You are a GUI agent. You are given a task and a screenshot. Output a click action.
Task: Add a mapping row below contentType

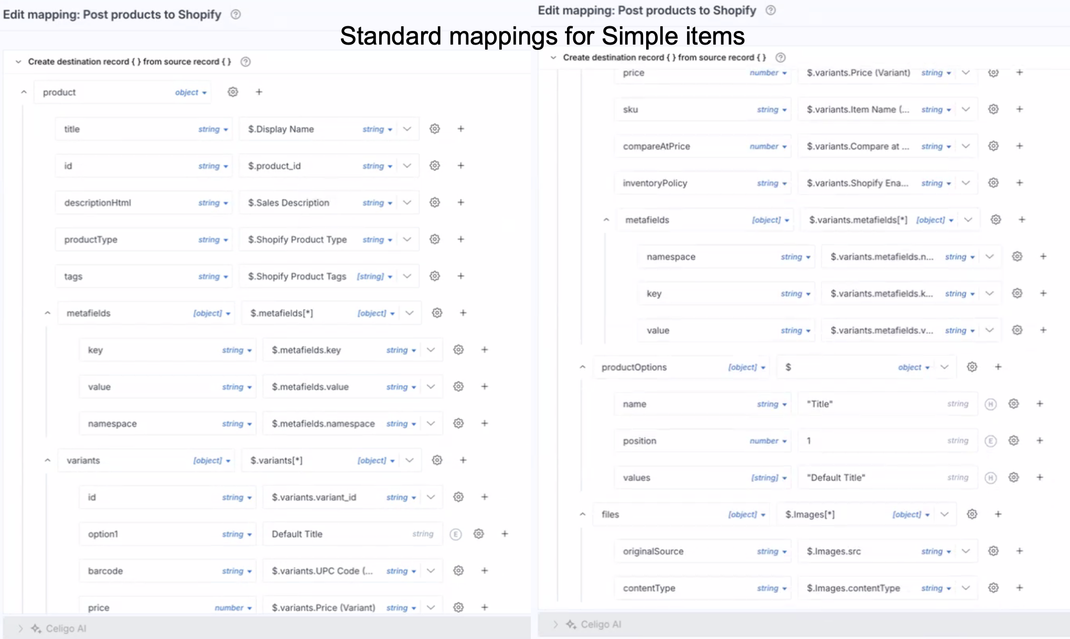(x=1020, y=588)
